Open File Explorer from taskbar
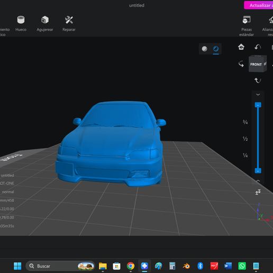273x273 pixels. click(x=103, y=266)
